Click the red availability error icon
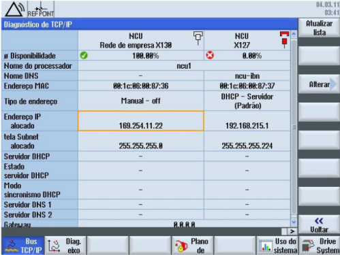Image resolution: width=340 pixels, height=255 pixels. tap(210, 55)
